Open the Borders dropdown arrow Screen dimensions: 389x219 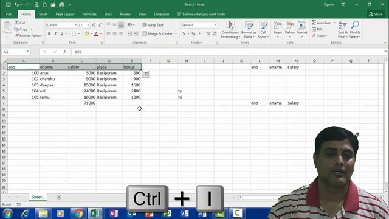point(79,34)
